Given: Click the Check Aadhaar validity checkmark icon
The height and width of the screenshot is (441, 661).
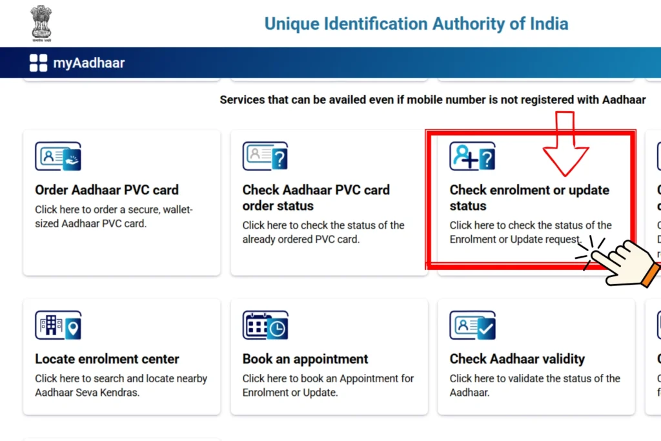Looking at the screenshot, I should point(473,325).
